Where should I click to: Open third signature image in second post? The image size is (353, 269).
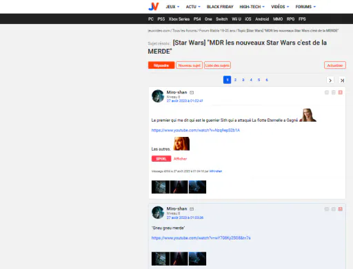[197, 259]
